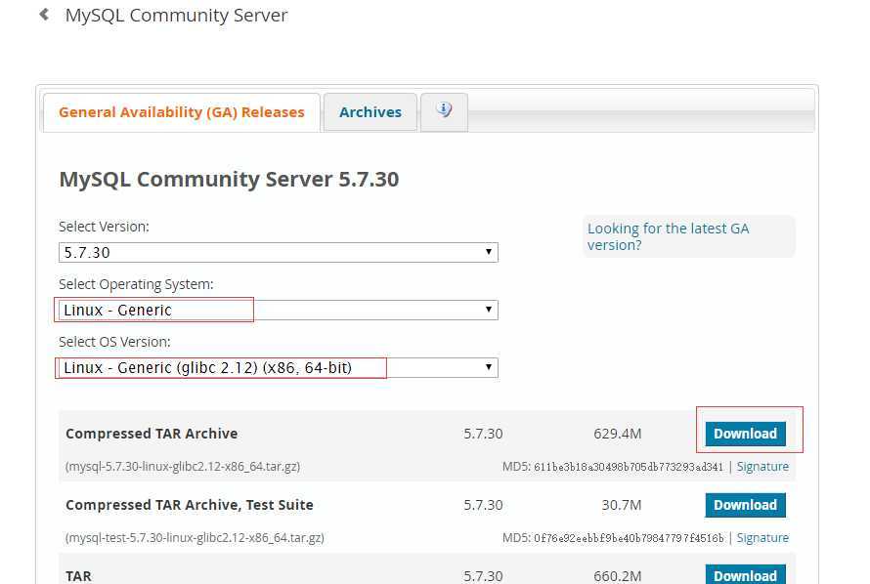Click the MD5 hash starting with 611be3b1
This screenshot has height=584, width=870.
(x=629, y=467)
